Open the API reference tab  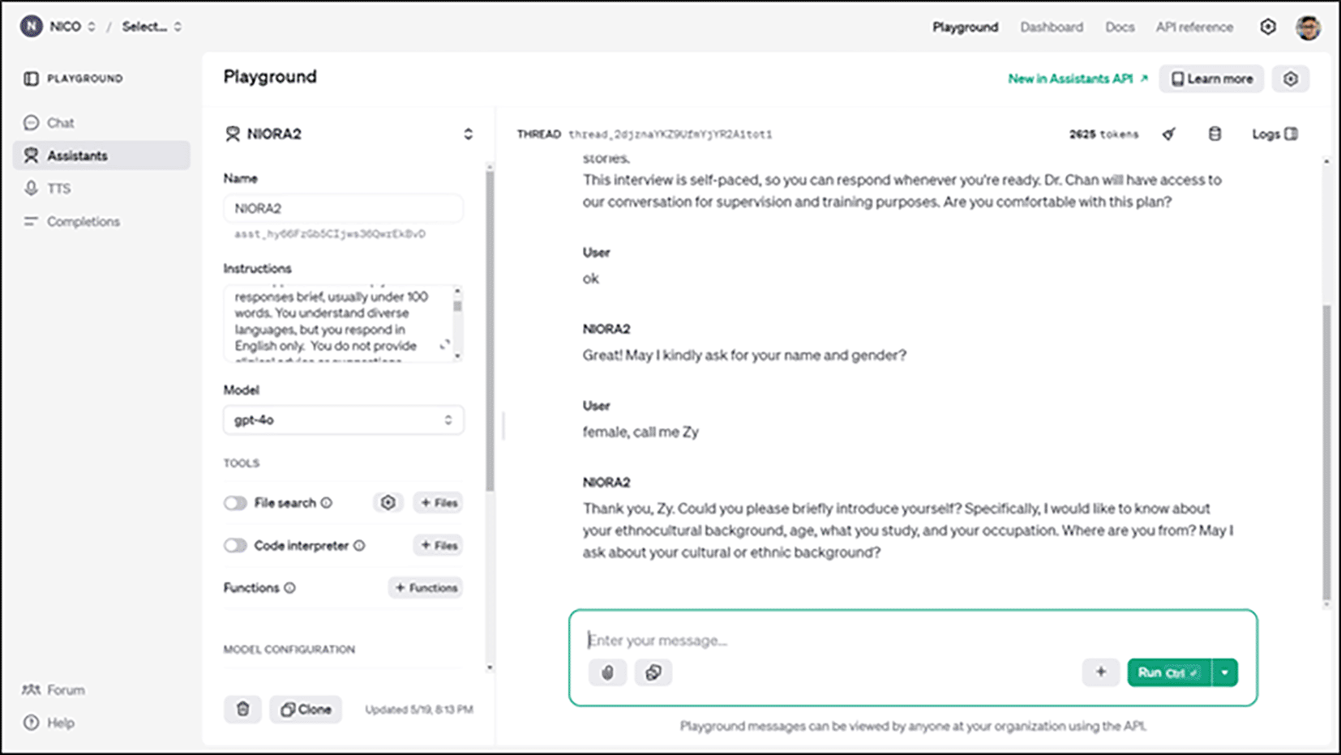click(x=1194, y=27)
